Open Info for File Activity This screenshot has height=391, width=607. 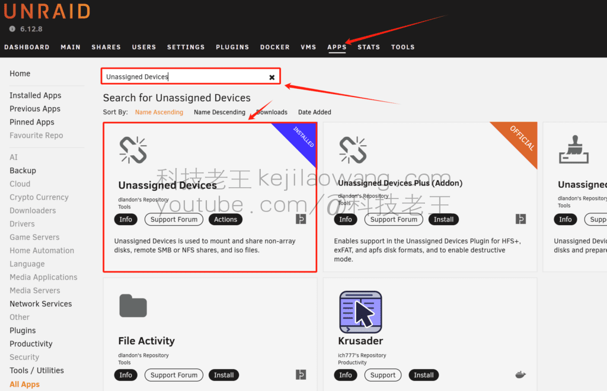click(x=126, y=375)
